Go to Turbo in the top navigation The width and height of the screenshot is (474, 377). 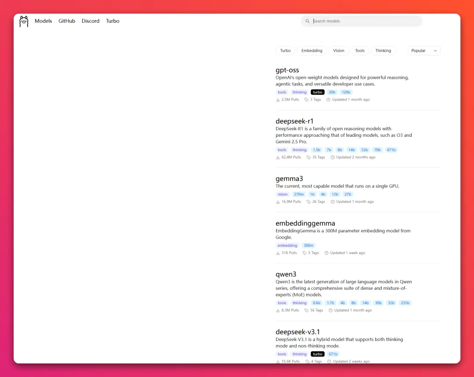pos(112,21)
